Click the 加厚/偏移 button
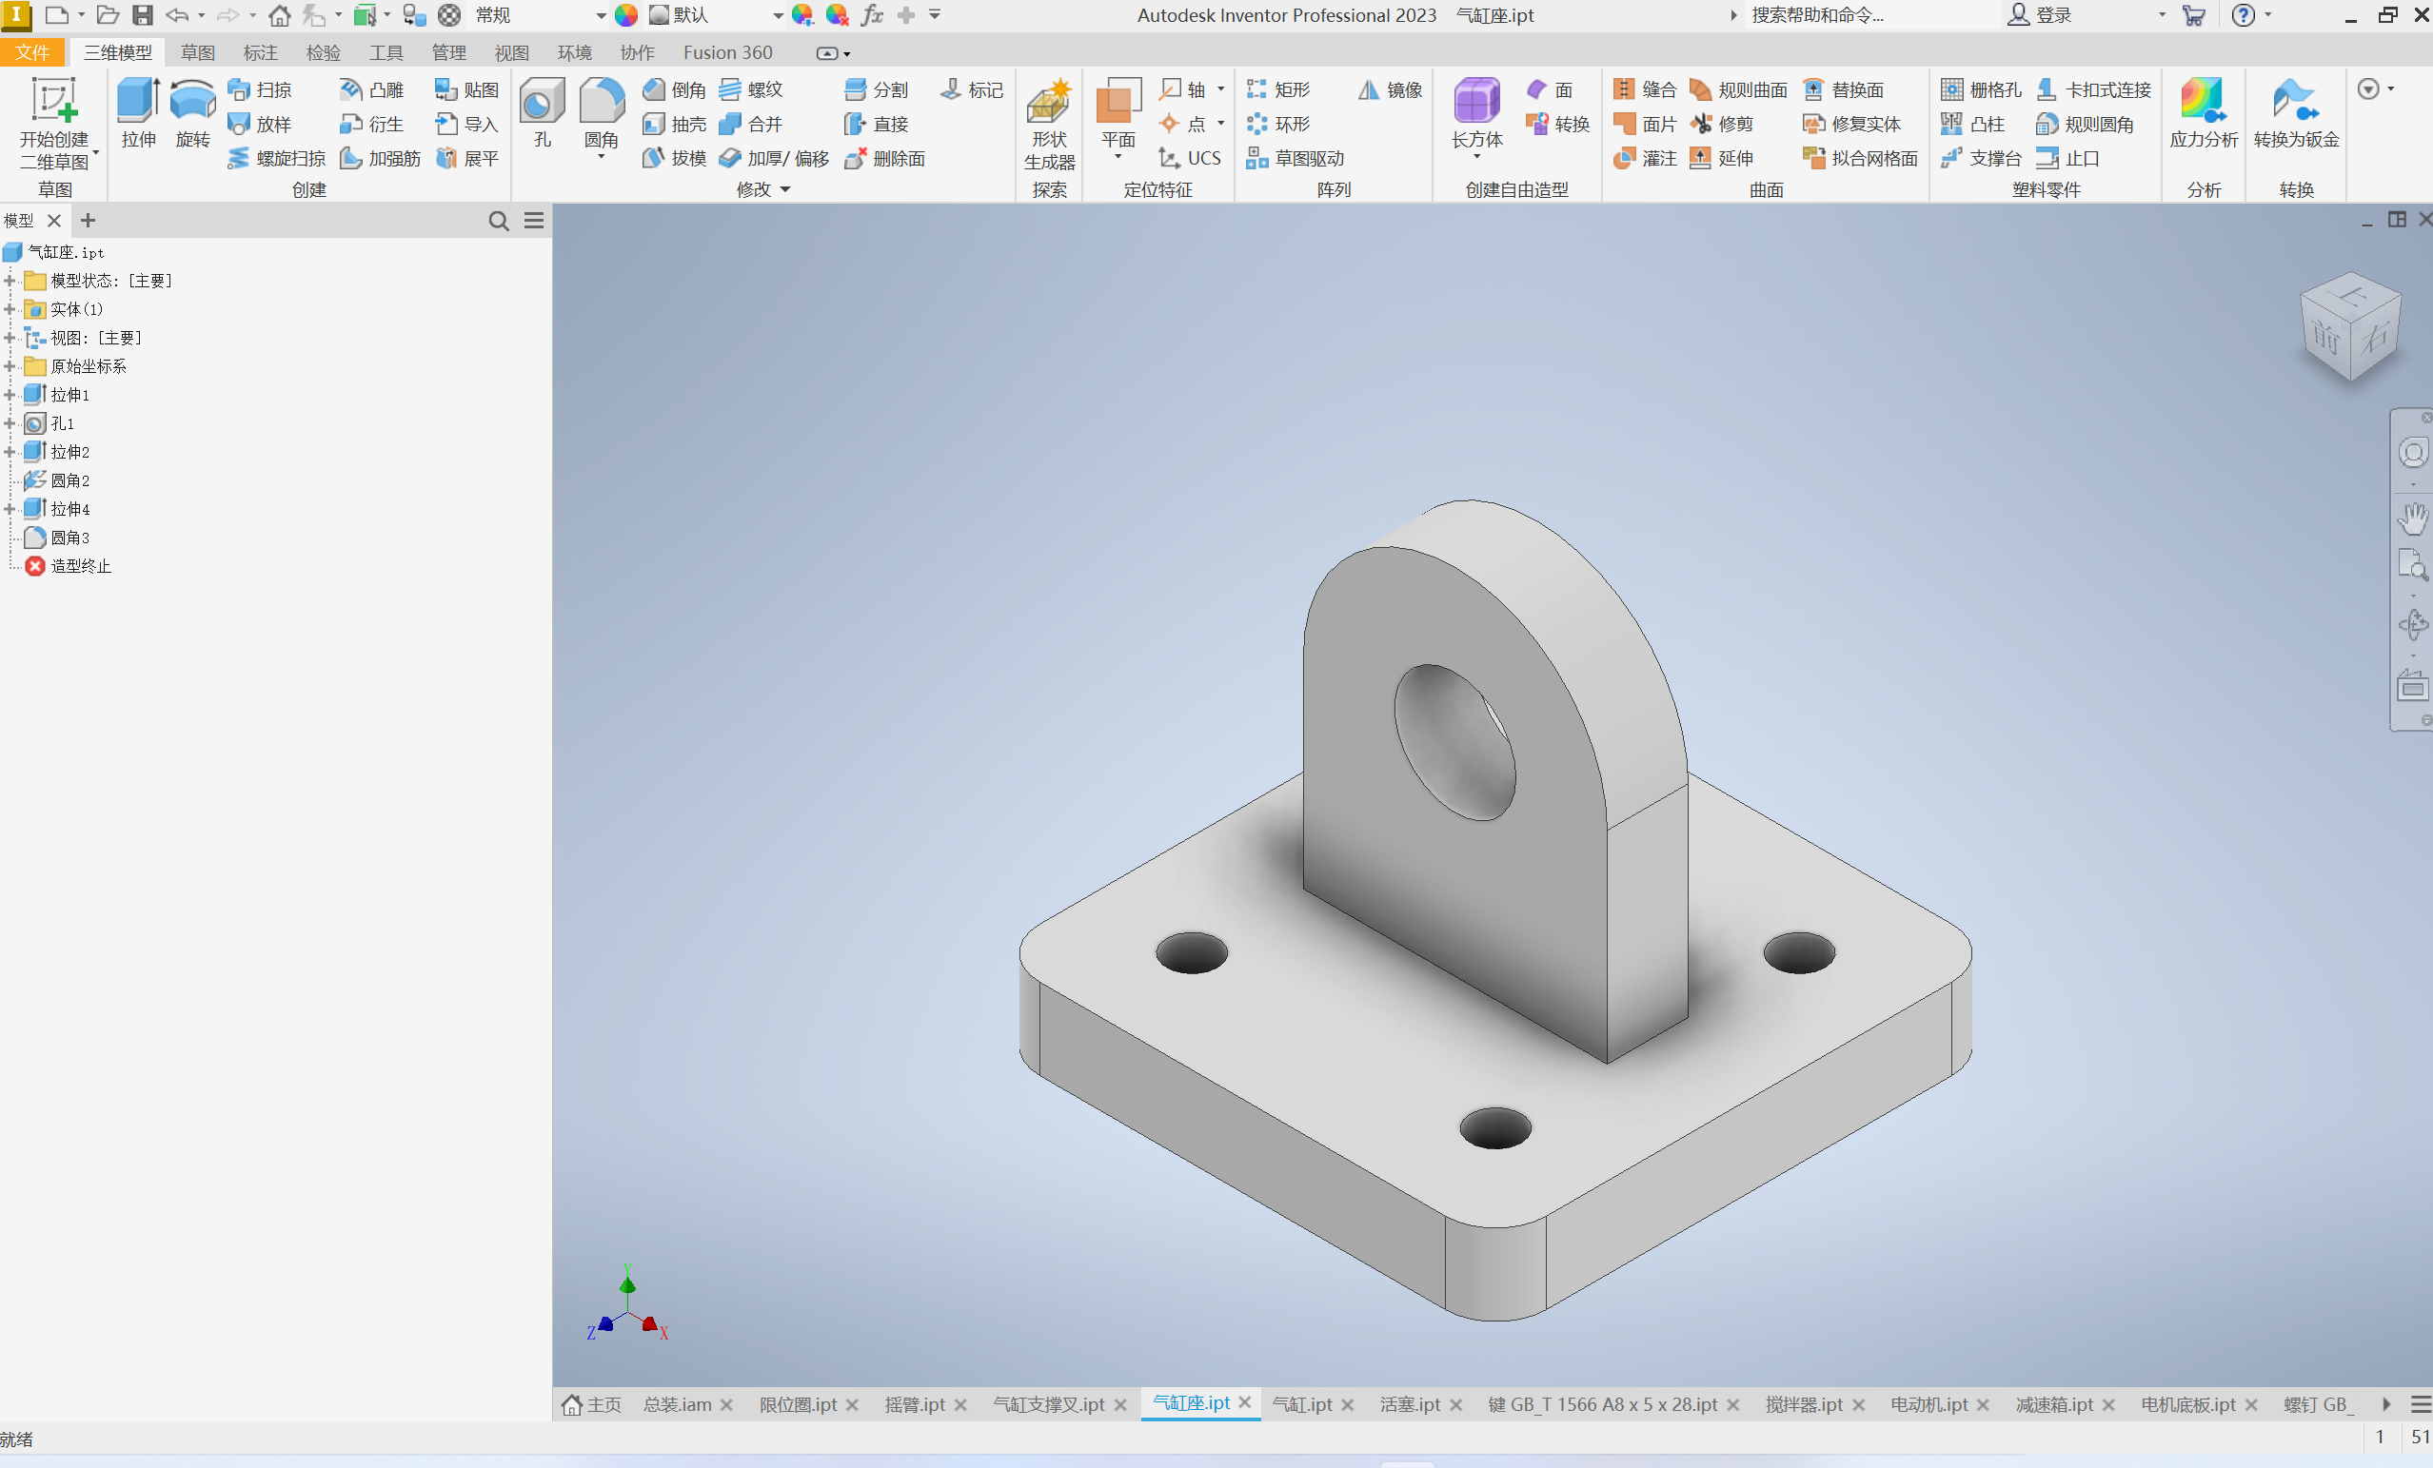 coord(774,159)
